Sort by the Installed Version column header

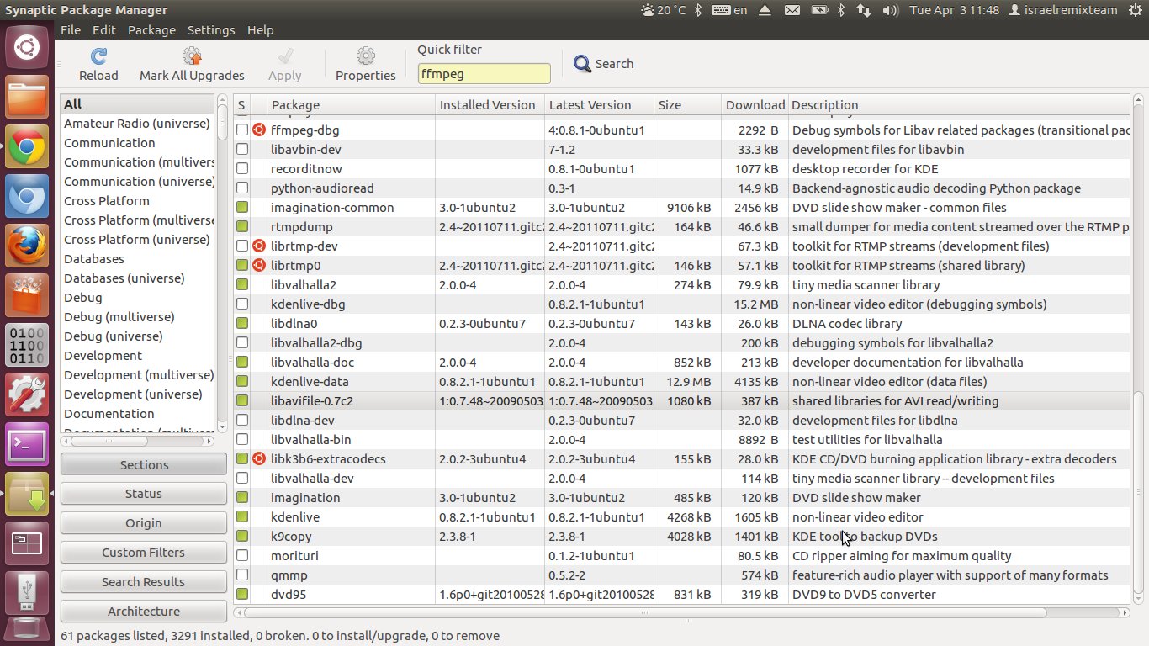point(490,105)
